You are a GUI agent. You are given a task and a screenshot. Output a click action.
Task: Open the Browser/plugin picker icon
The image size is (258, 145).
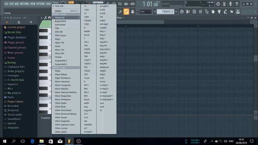click(207, 12)
